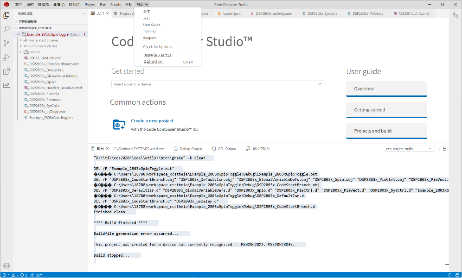Click the new project icon beside Create a new project
462x278 pixels.
119,125
